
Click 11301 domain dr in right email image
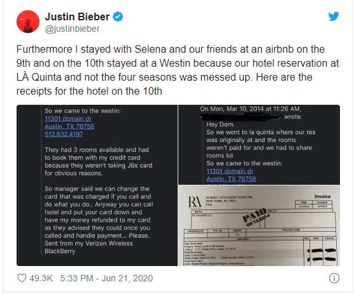coord(230,171)
